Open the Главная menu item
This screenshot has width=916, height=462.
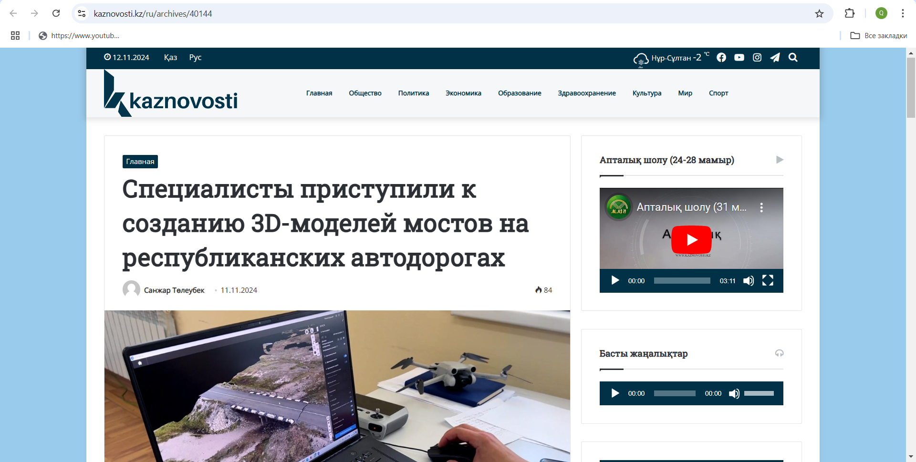coord(319,93)
